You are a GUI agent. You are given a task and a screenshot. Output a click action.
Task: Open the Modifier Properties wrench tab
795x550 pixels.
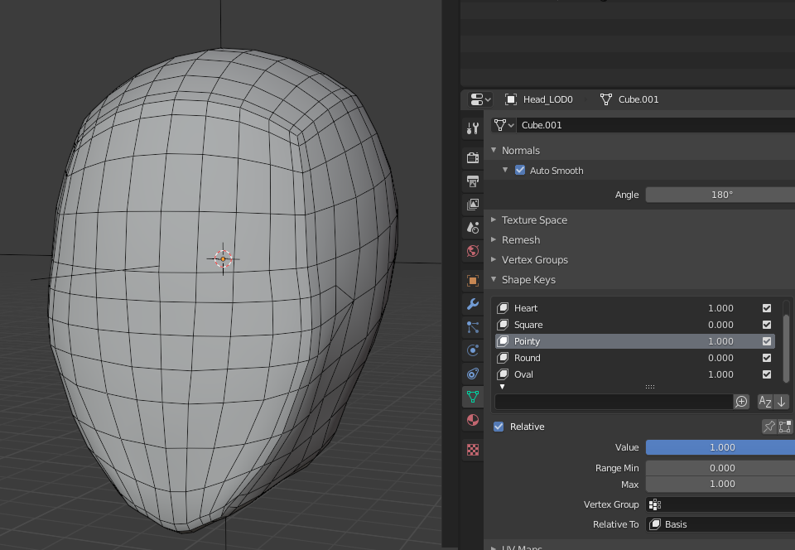pos(472,304)
